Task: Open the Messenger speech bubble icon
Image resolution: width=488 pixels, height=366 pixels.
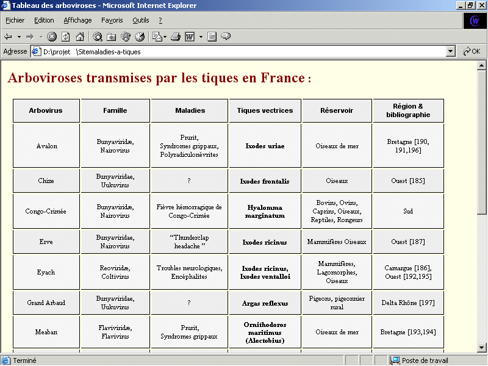Action: point(226,37)
